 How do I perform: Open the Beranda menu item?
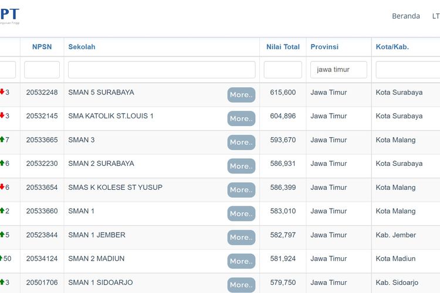pos(405,16)
